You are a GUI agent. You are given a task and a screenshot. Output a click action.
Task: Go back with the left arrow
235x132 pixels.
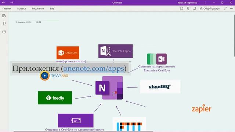4,3
